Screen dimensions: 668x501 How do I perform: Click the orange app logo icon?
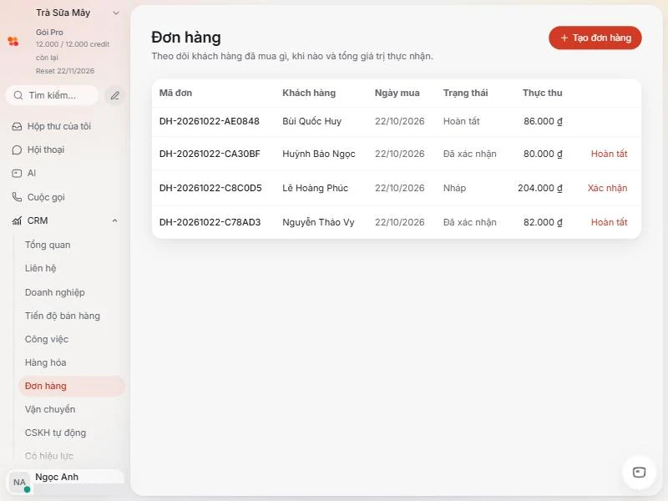click(13, 41)
